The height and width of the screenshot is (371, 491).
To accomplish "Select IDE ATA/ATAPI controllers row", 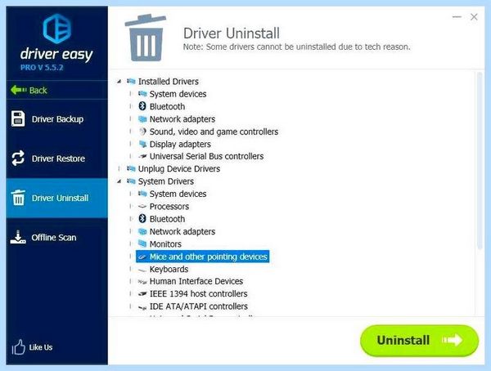I will click(x=199, y=306).
